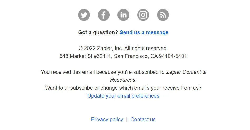Image resolution: width=250 pixels, height=130 pixels.
Task: Click the "Got a question?" text
Action: 98,32
